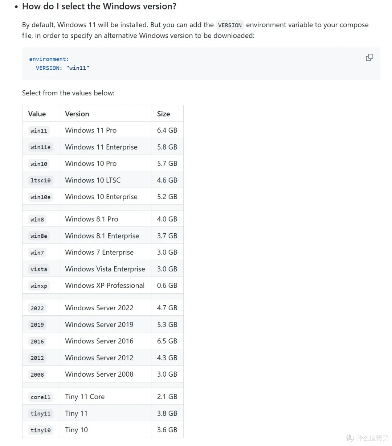392x446 pixels.
Task: Click the 3.8 GB size cell
Action: pyautogui.click(x=167, y=413)
